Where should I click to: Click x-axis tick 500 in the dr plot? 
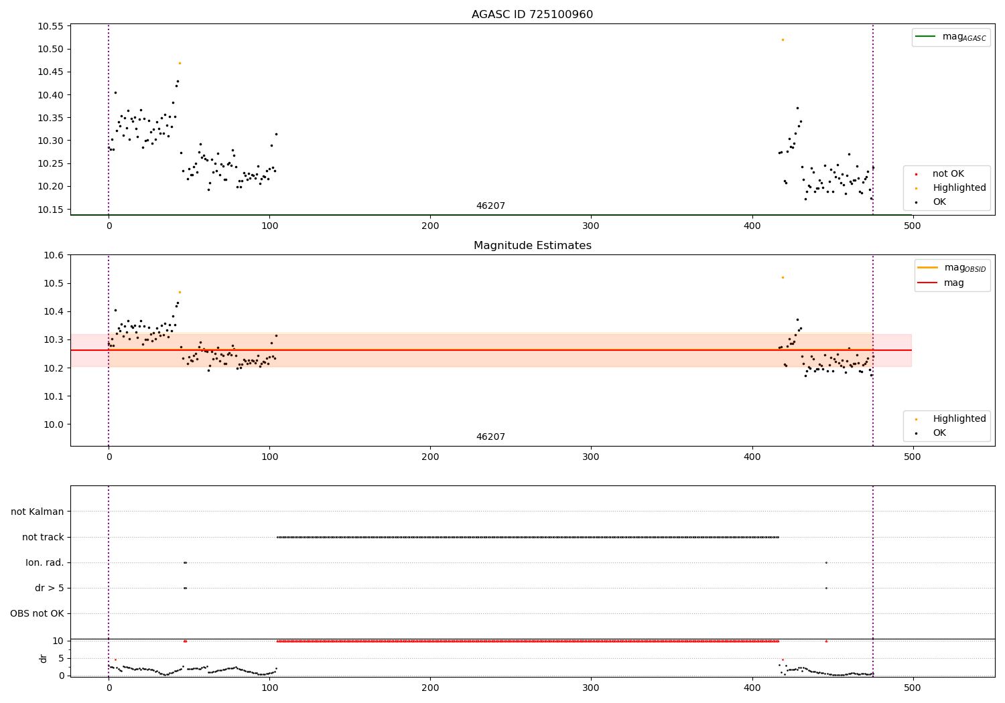pos(913,688)
